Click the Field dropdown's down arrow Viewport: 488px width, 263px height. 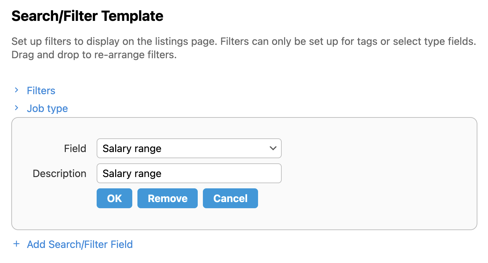point(273,148)
